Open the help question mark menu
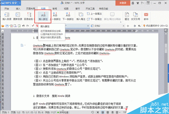Screen dimensions: 169x114 (x=142, y=3)
